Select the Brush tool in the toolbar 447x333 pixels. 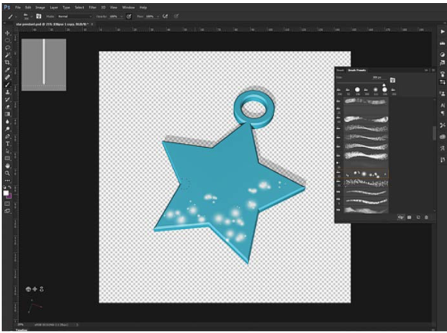[x=7, y=84]
